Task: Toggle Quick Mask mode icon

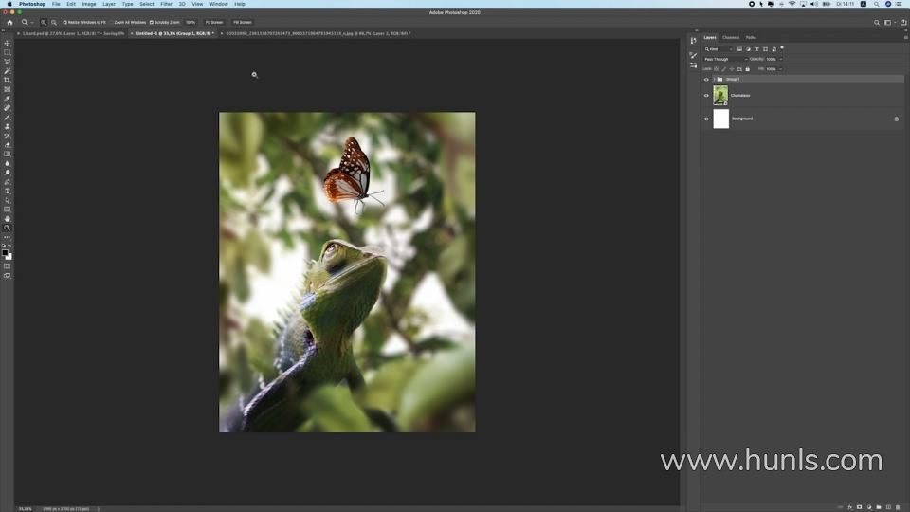Action: (x=7, y=266)
